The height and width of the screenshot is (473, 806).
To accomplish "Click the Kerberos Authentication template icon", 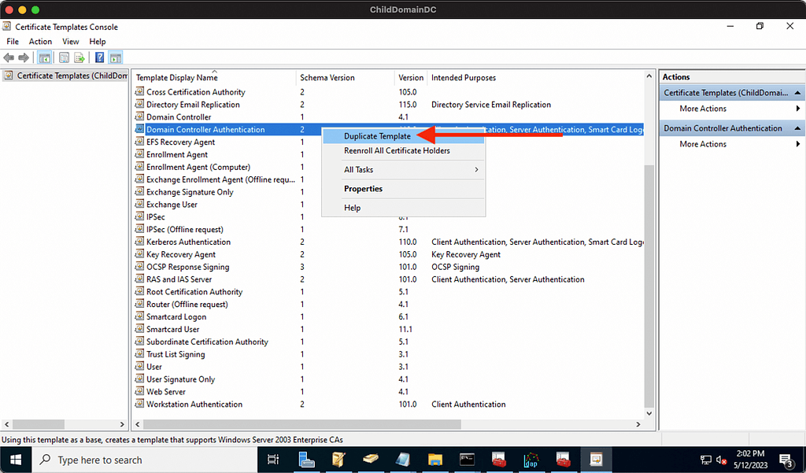I will pos(139,242).
